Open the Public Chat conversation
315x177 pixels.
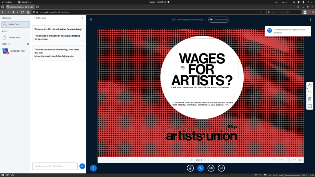coord(15,25)
